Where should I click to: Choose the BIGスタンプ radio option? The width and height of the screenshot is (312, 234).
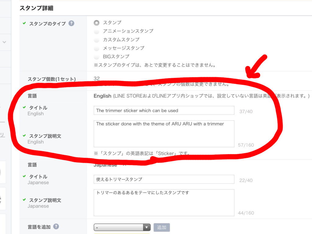click(97, 57)
